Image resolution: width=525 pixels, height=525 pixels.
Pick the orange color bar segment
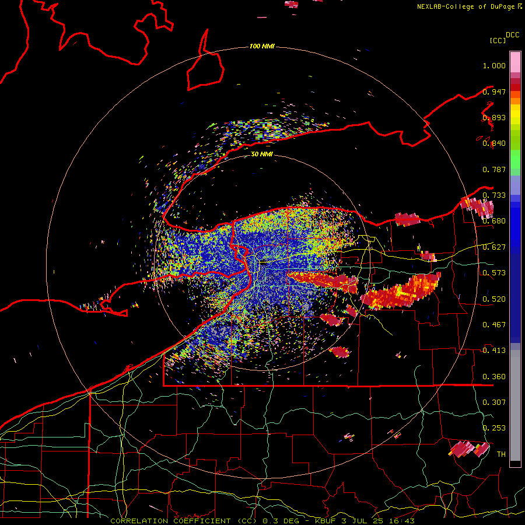(x=515, y=101)
